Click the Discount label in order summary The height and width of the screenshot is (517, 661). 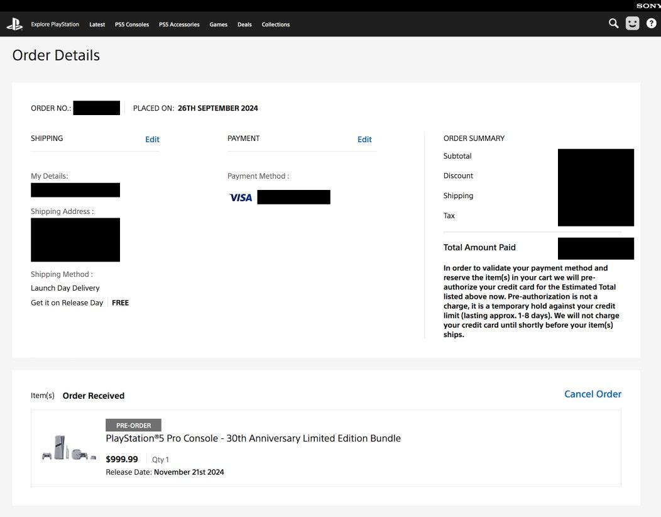click(x=458, y=175)
